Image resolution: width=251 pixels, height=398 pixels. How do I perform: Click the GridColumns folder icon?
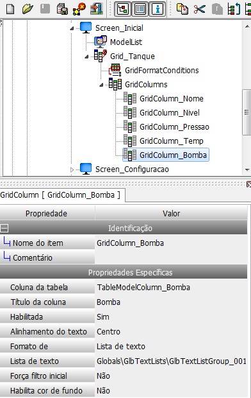click(x=115, y=84)
